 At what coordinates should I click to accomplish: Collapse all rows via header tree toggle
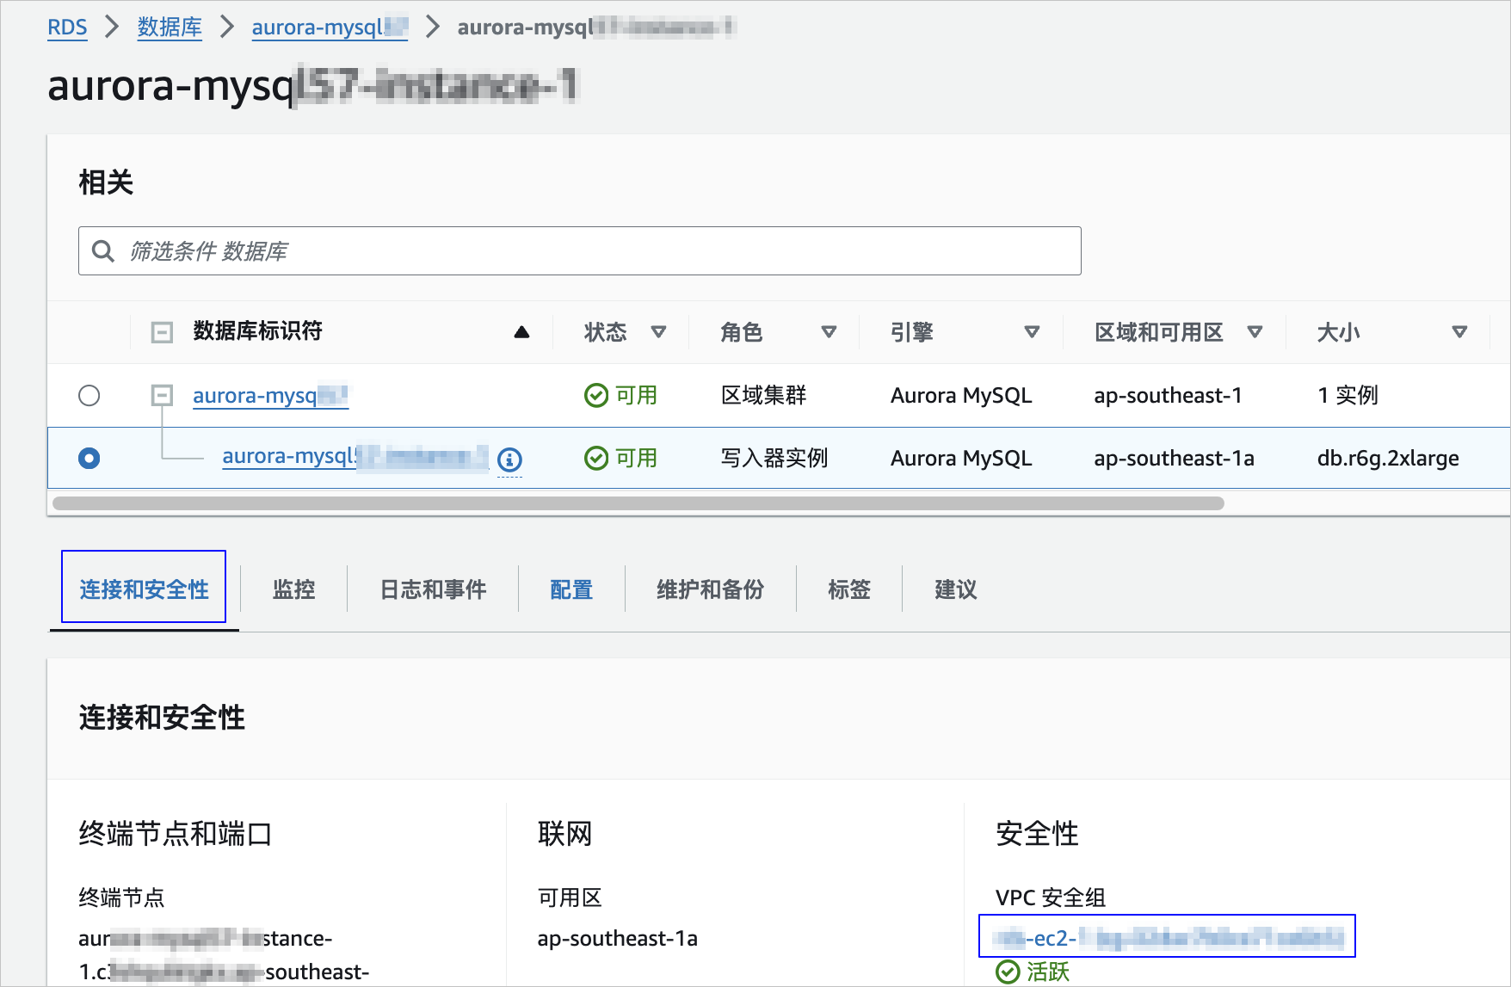[x=162, y=332]
